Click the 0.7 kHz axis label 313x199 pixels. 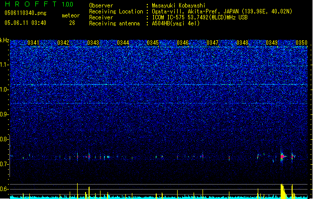(x=4, y=164)
